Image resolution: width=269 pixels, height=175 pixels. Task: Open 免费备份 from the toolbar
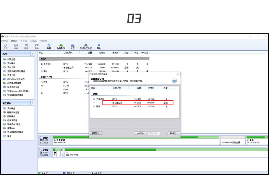click(61, 46)
